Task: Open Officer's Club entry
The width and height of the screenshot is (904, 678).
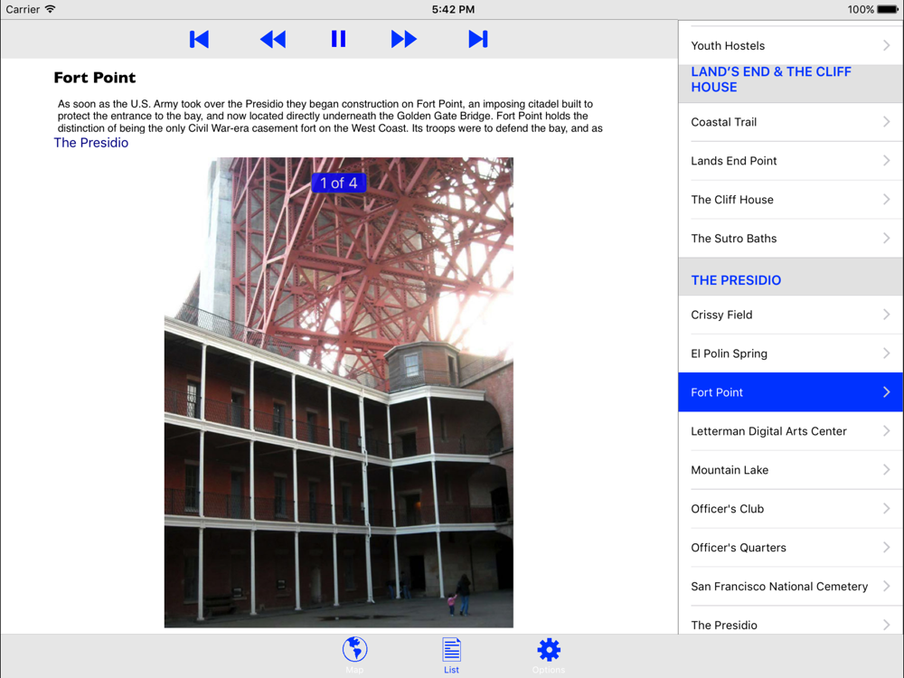Action: [x=790, y=508]
